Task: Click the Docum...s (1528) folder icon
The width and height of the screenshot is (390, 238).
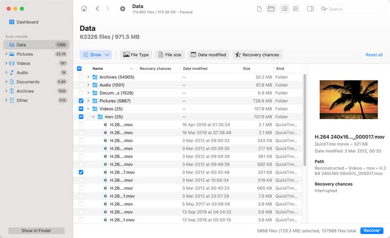Action: click(95, 93)
